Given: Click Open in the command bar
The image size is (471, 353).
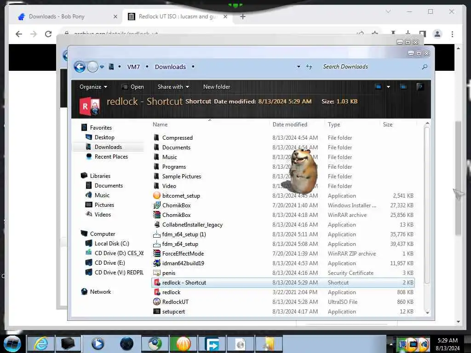Looking at the screenshot, I should pyautogui.click(x=133, y=87).
